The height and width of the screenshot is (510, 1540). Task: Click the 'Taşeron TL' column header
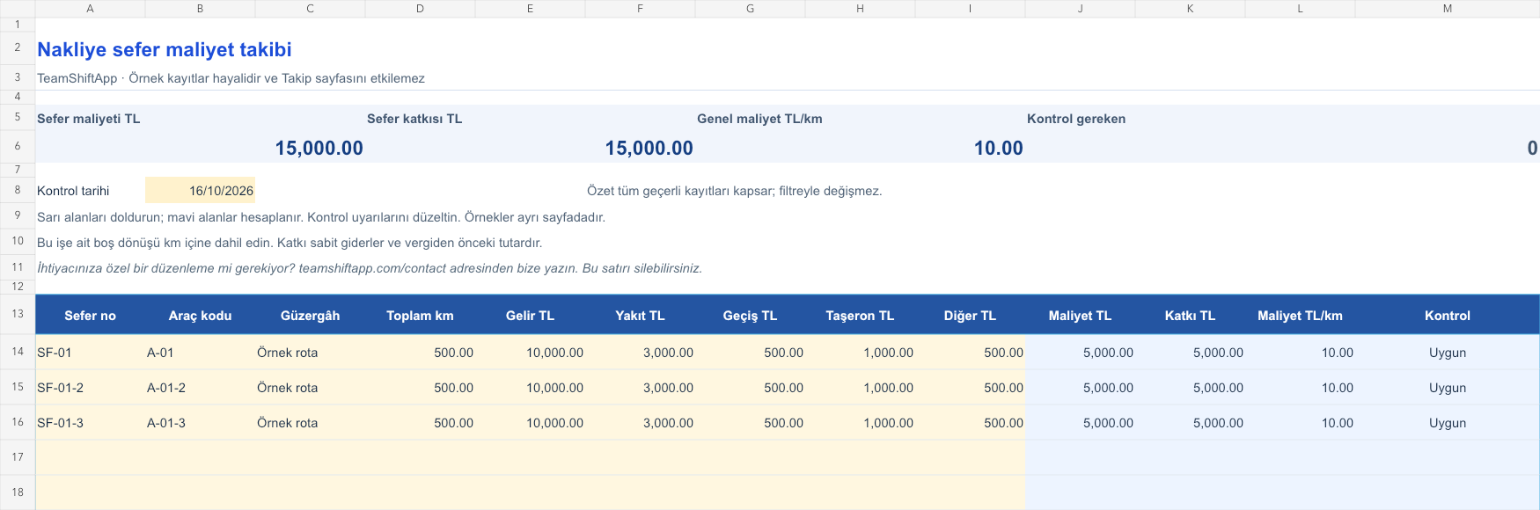[x=860, y=316]
